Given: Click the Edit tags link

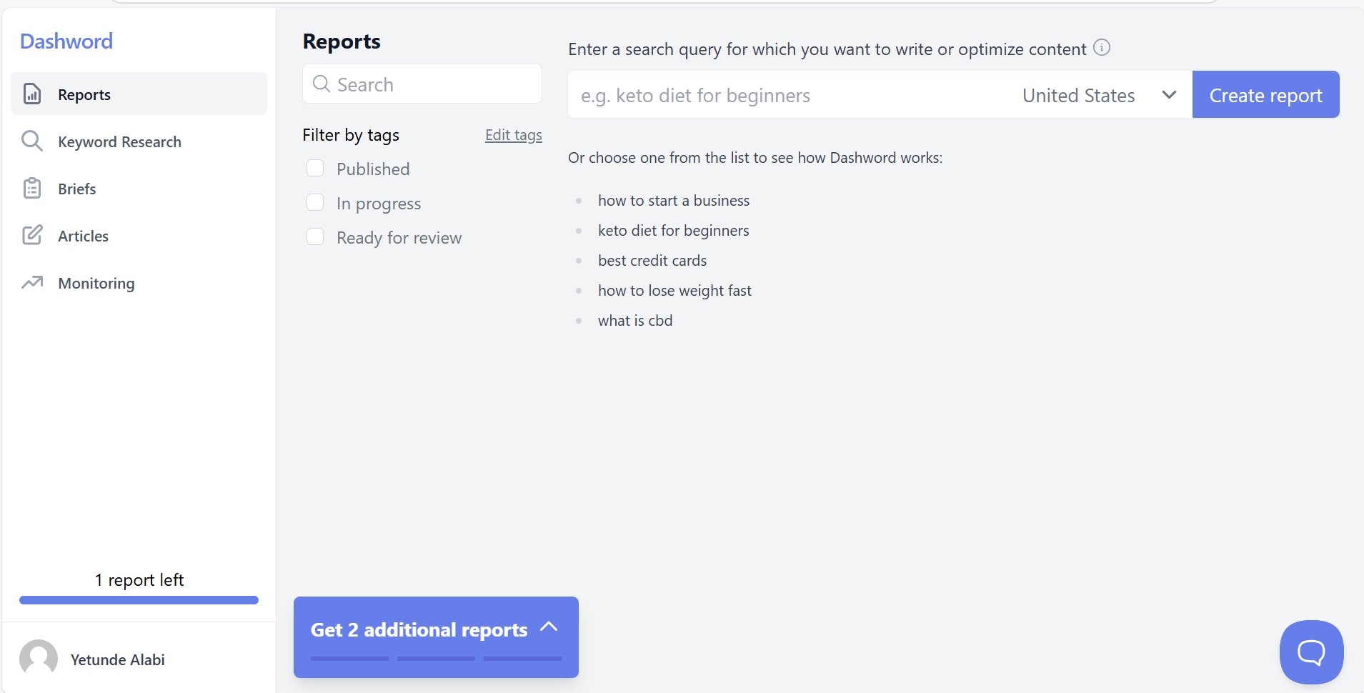Looking at the screenshot, I should tap(514, 135).
